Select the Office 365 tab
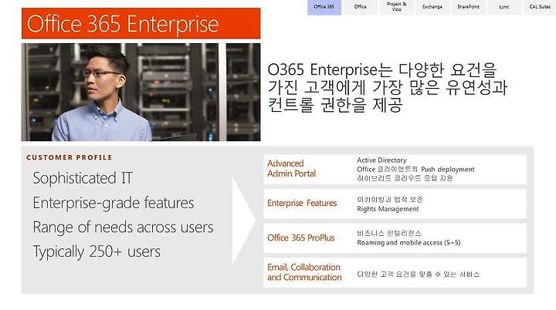The image size is (556, 310). 324,7
